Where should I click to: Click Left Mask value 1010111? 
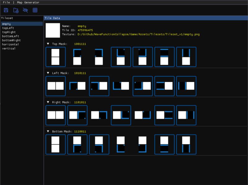click(x=80, y=73)
